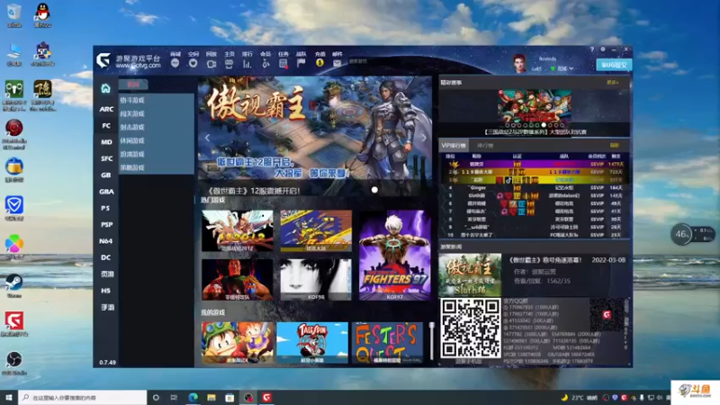
Task: Select ARC platform in sidebar
Action: tap(106, 109)
